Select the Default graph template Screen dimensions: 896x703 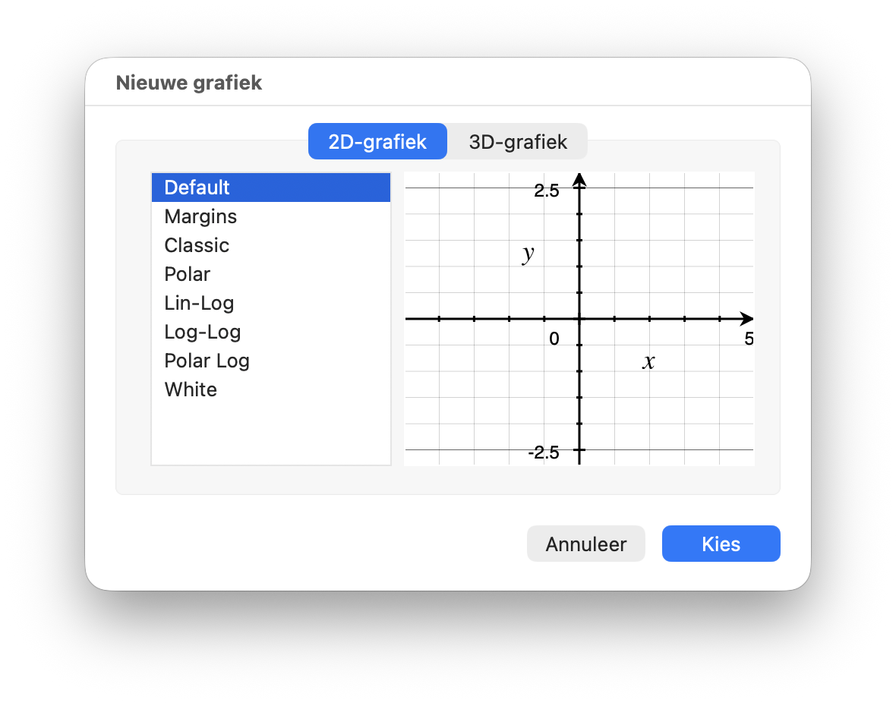pos(197,188)
